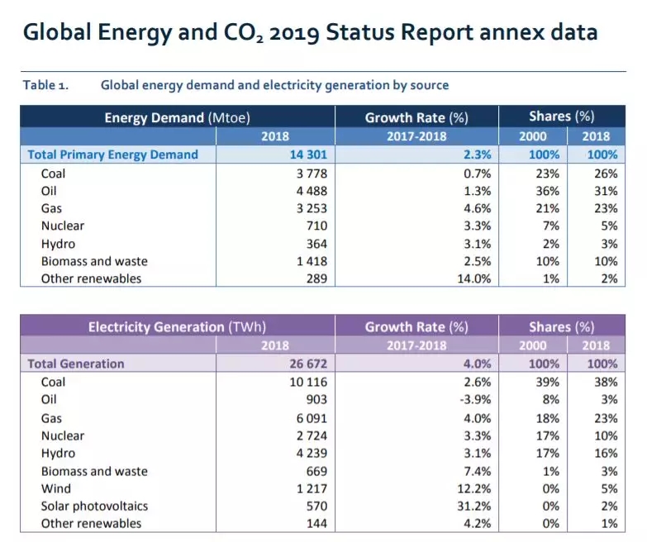Click the Table 1 caption label
Screen dimensions: 647x542
point(45,85)
